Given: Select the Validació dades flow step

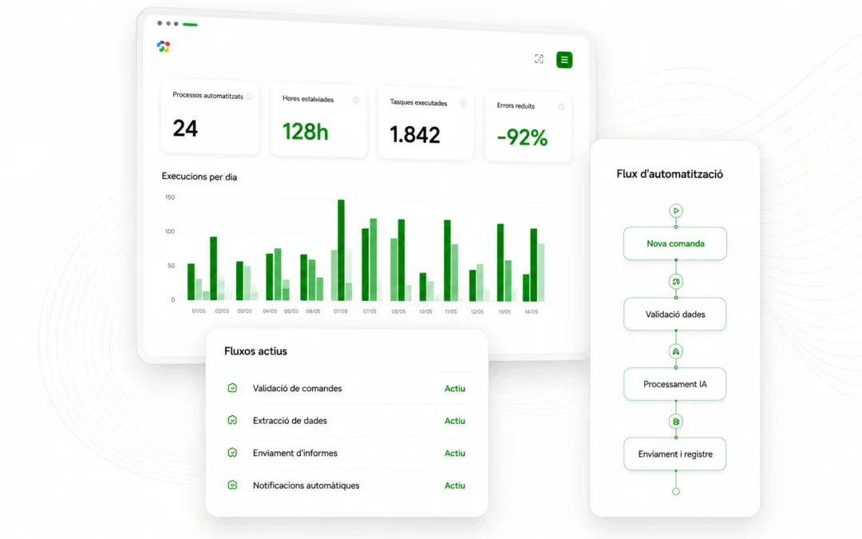Looking at the screenshot, I should 675,314.
